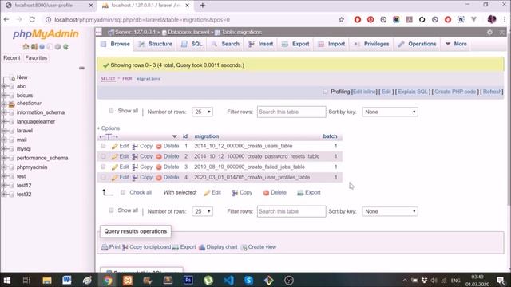Open the More tab dropdown
Image resolution: width=511 pixels, height=287 pixels.
456,44
